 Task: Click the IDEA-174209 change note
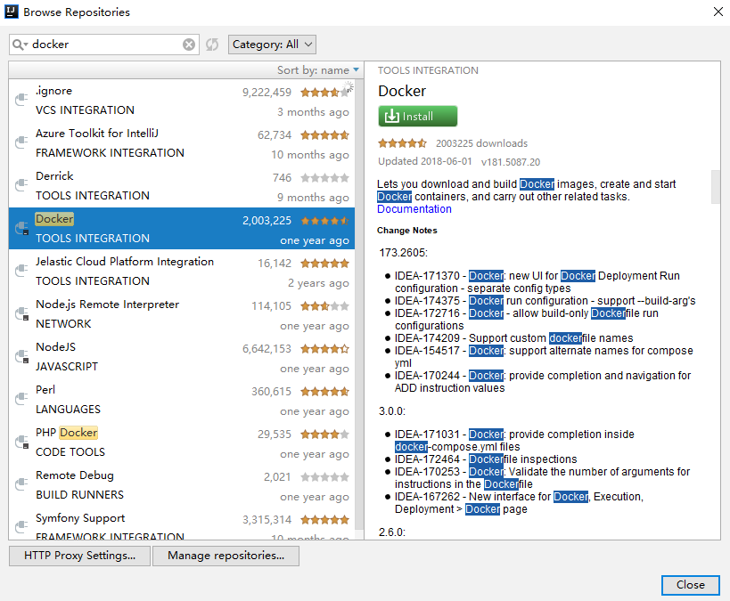click(x=514, y=338)
